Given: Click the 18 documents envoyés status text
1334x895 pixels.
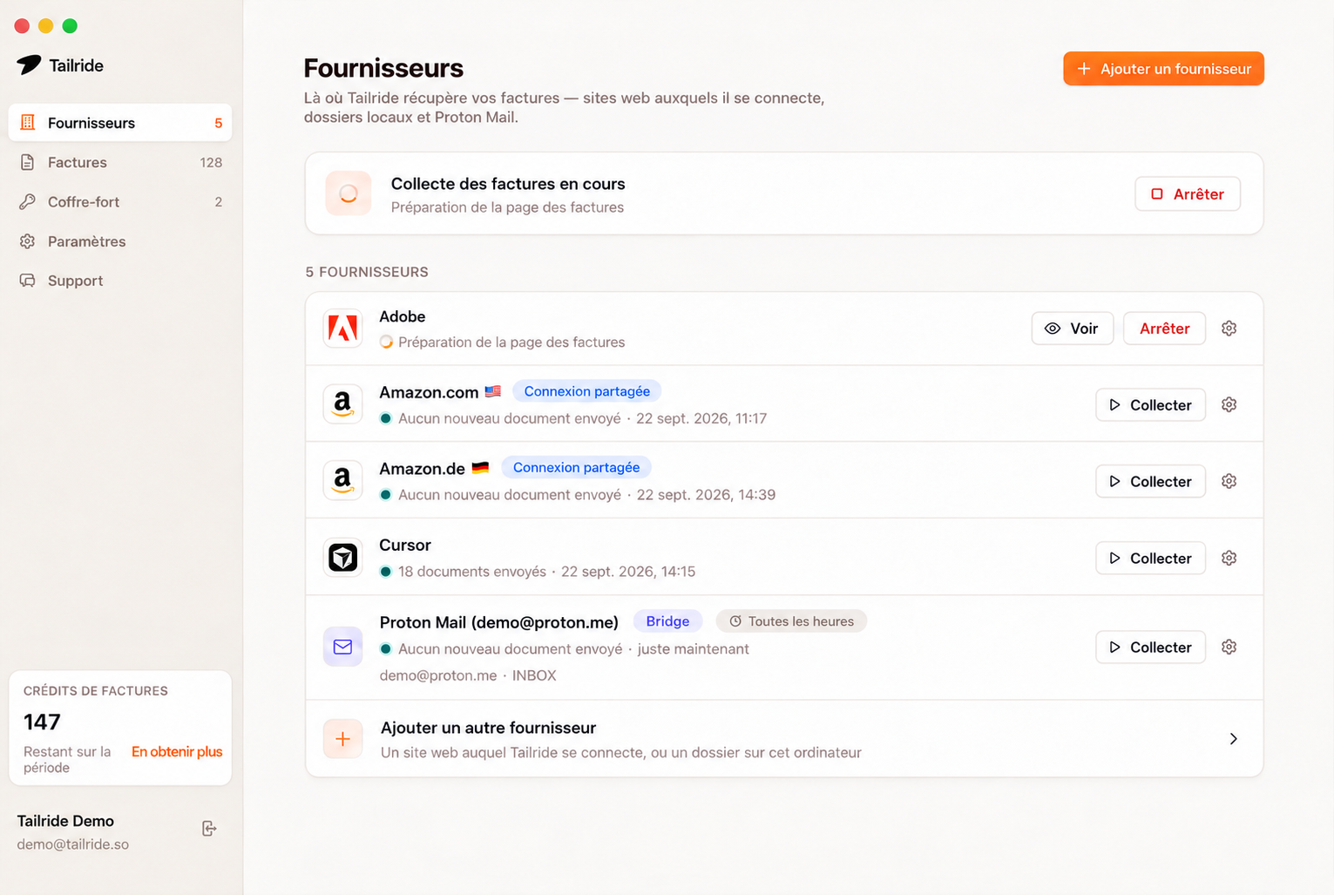Looking at the screenshot, I should tap(471, 572).
